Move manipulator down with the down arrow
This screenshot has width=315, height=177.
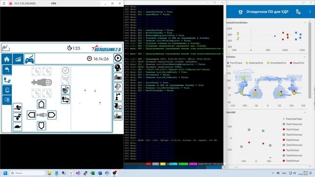pos(41,126)
